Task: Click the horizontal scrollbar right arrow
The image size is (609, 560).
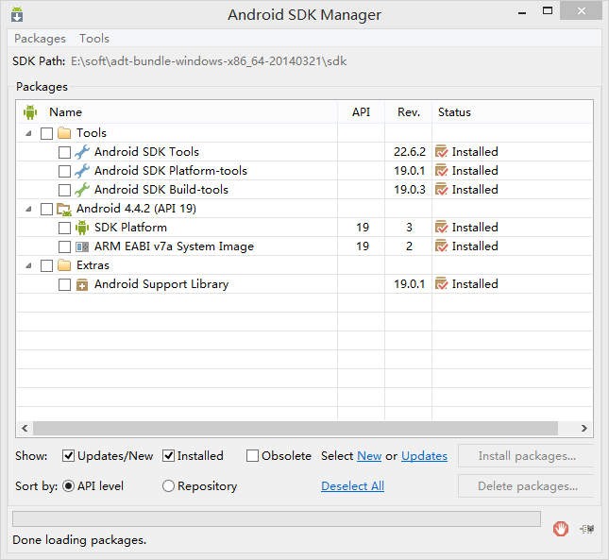Action: 584,429
